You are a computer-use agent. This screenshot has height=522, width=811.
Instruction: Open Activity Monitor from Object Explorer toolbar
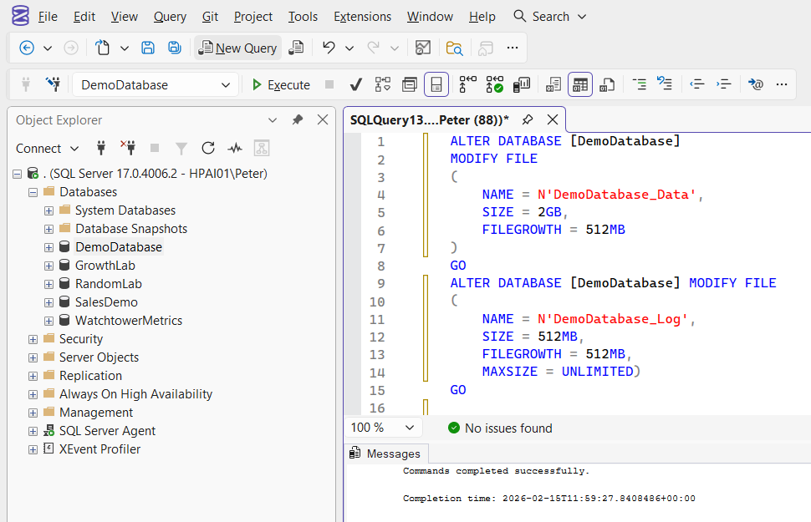(x=235, y=148)
